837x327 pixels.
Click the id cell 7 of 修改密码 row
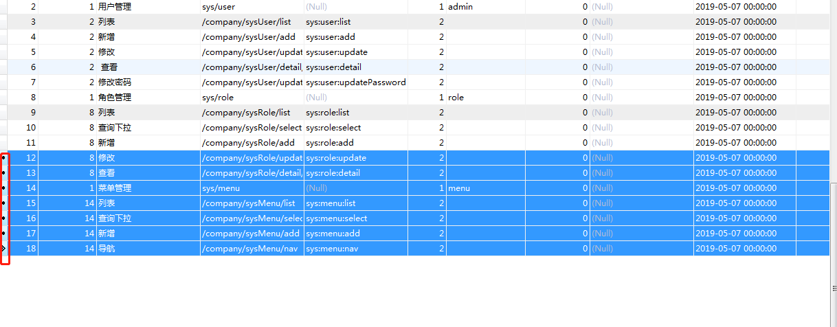(x=23, y=82)
